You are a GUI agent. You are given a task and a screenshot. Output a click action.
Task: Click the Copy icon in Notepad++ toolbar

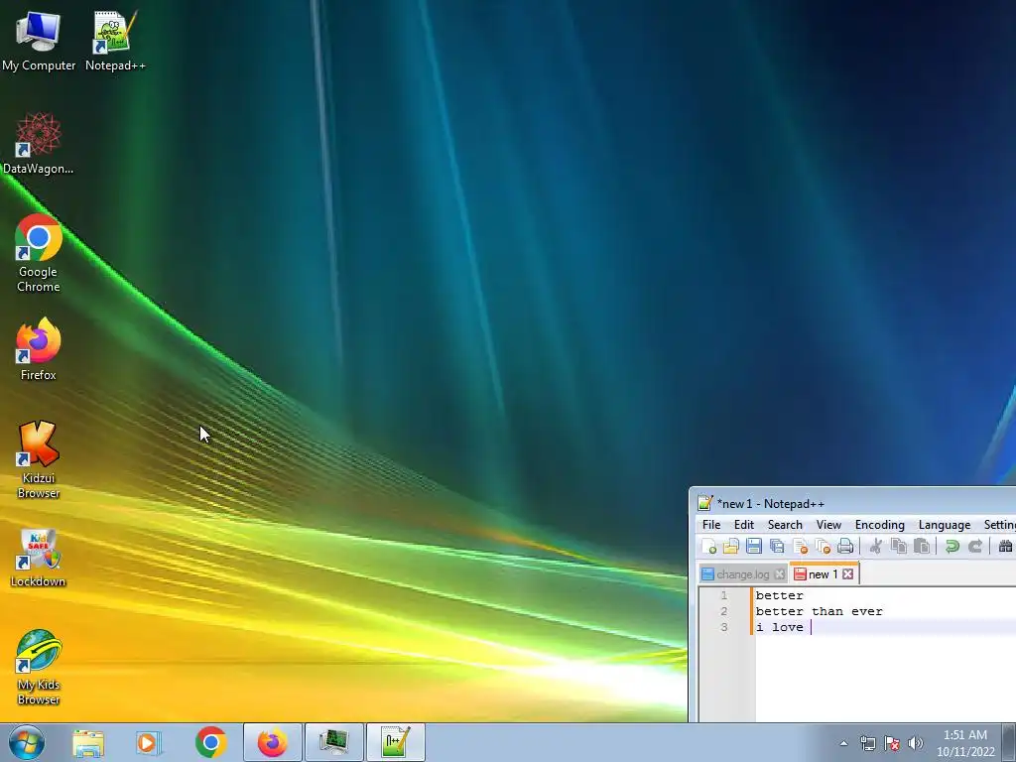coord(899,547)
